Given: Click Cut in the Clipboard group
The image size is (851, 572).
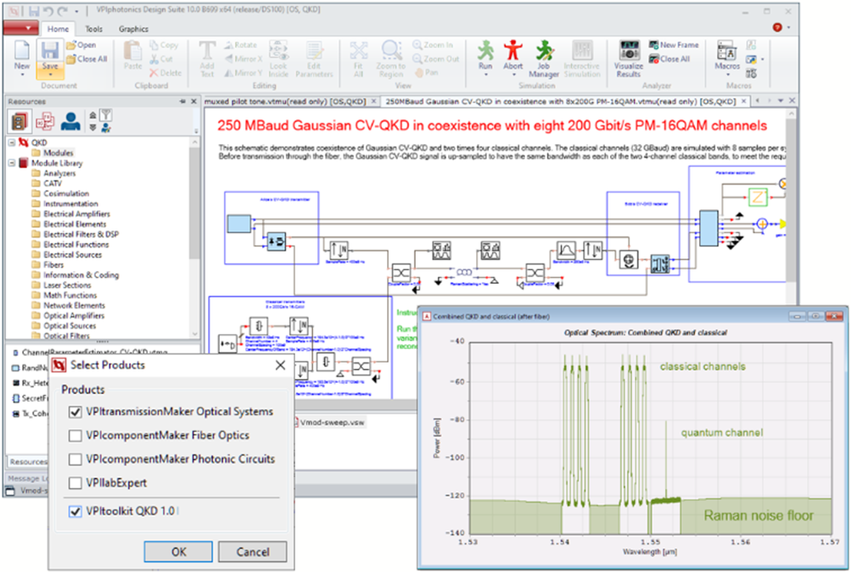Looking at the screenshot, I should coord(161,58).
